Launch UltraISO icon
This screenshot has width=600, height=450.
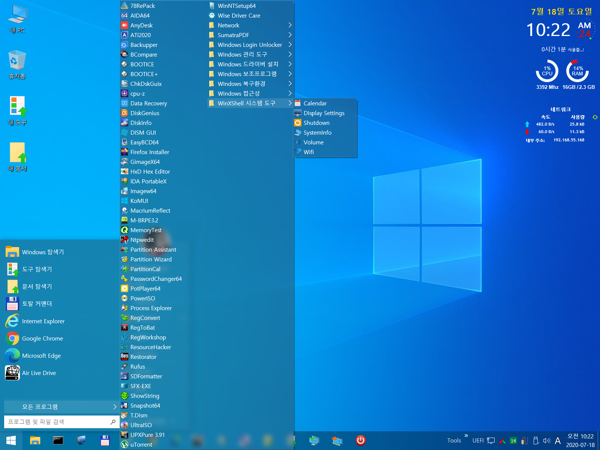pos(124,425)
